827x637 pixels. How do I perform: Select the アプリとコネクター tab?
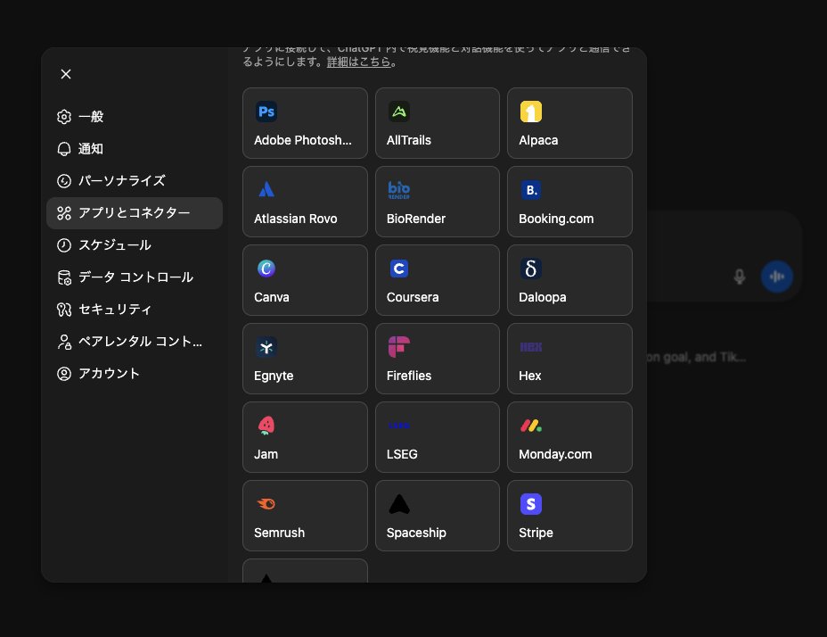tap(135, 213)
